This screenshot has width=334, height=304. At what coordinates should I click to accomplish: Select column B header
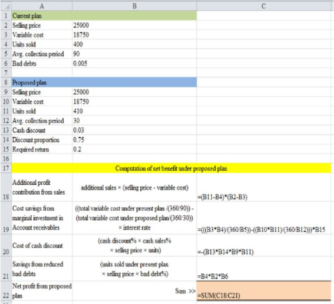pyautogui.click(x=134, y=6)
